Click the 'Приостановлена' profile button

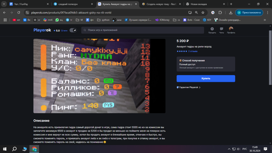pos(249,13)
